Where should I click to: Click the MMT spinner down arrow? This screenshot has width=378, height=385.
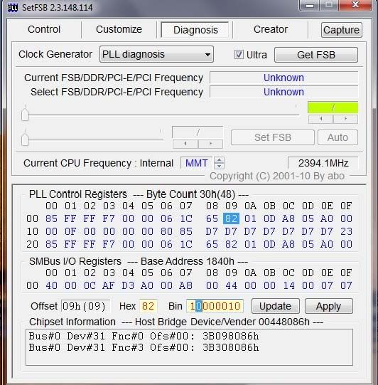pyautogui.click(x=219, y=166)
